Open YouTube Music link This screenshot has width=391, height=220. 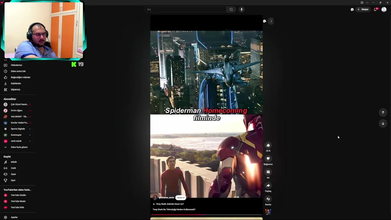[x=18, y=201]
